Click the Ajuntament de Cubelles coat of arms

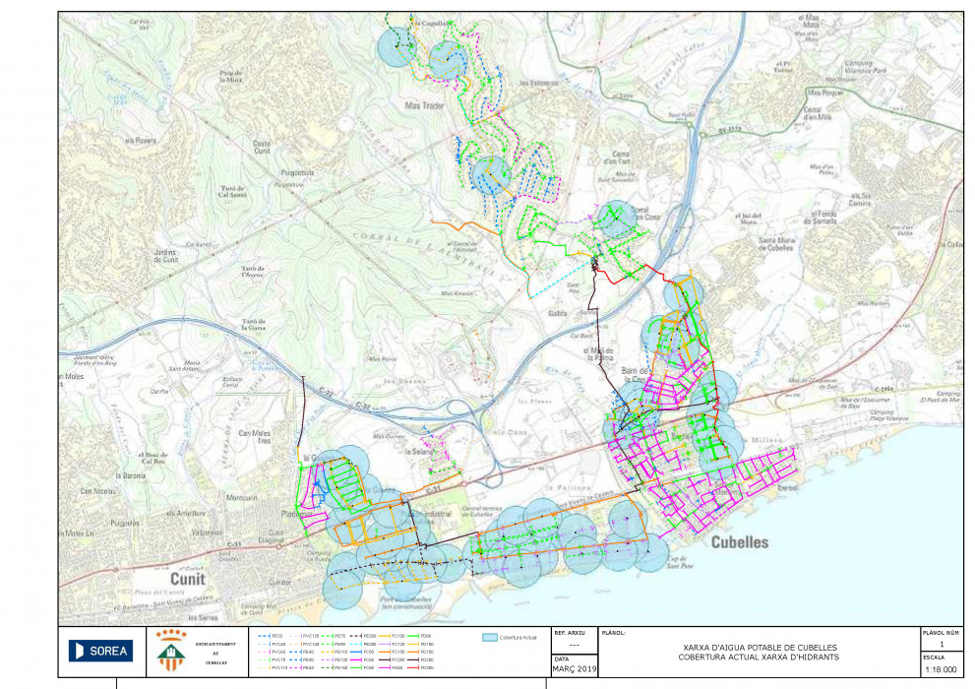click(x=169, y=651)
